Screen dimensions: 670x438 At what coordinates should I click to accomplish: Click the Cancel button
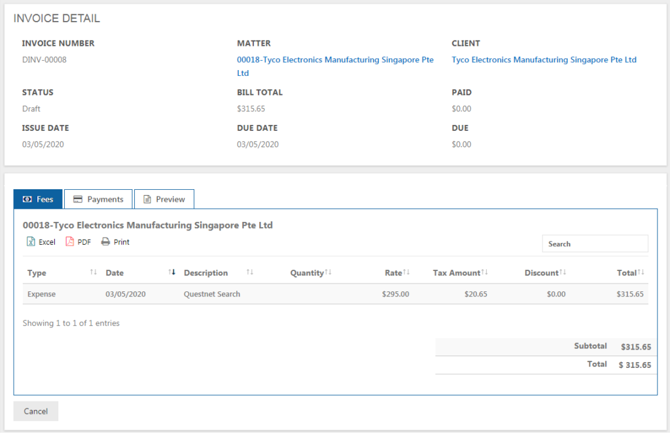[x=36, y=411]
